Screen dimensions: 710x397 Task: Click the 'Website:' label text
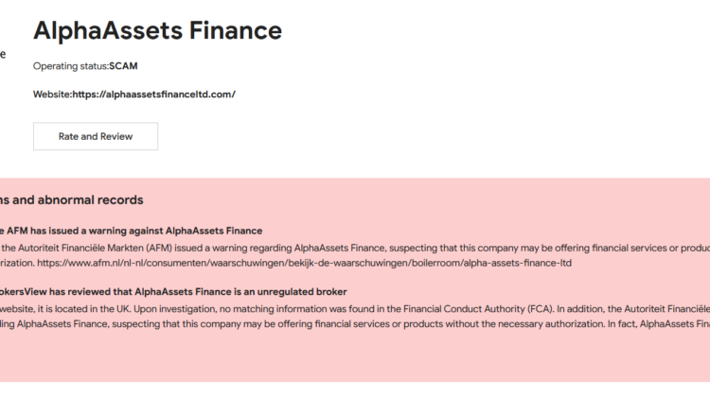coord(52,95)
